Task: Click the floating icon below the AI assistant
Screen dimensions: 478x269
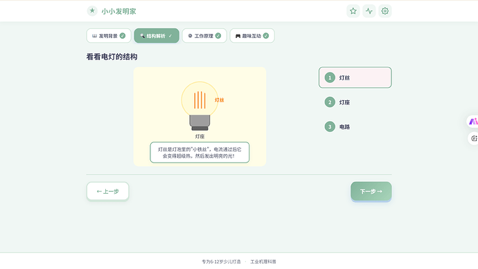Action: pyautogui.click(x=473, y=138)
